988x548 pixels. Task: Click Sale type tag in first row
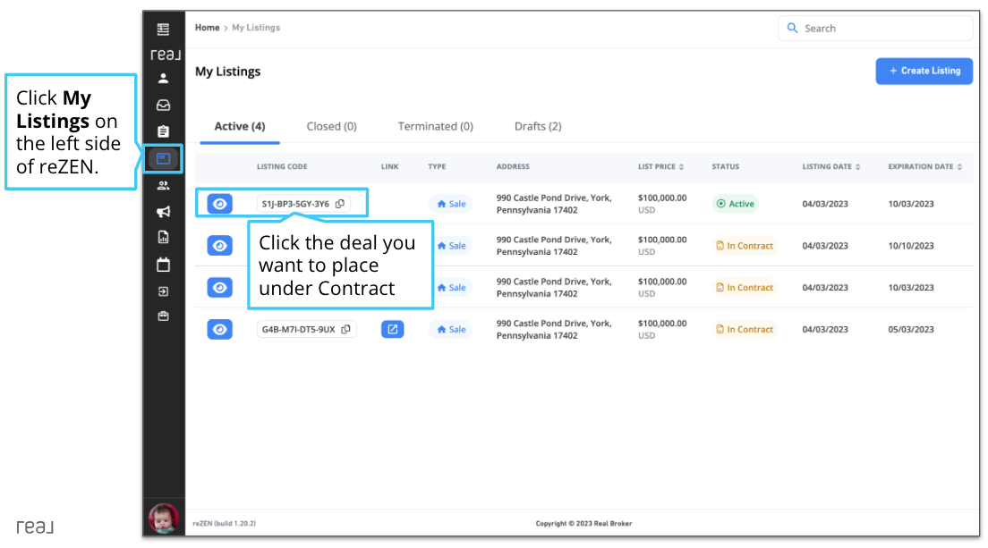[x=451, y=204]
